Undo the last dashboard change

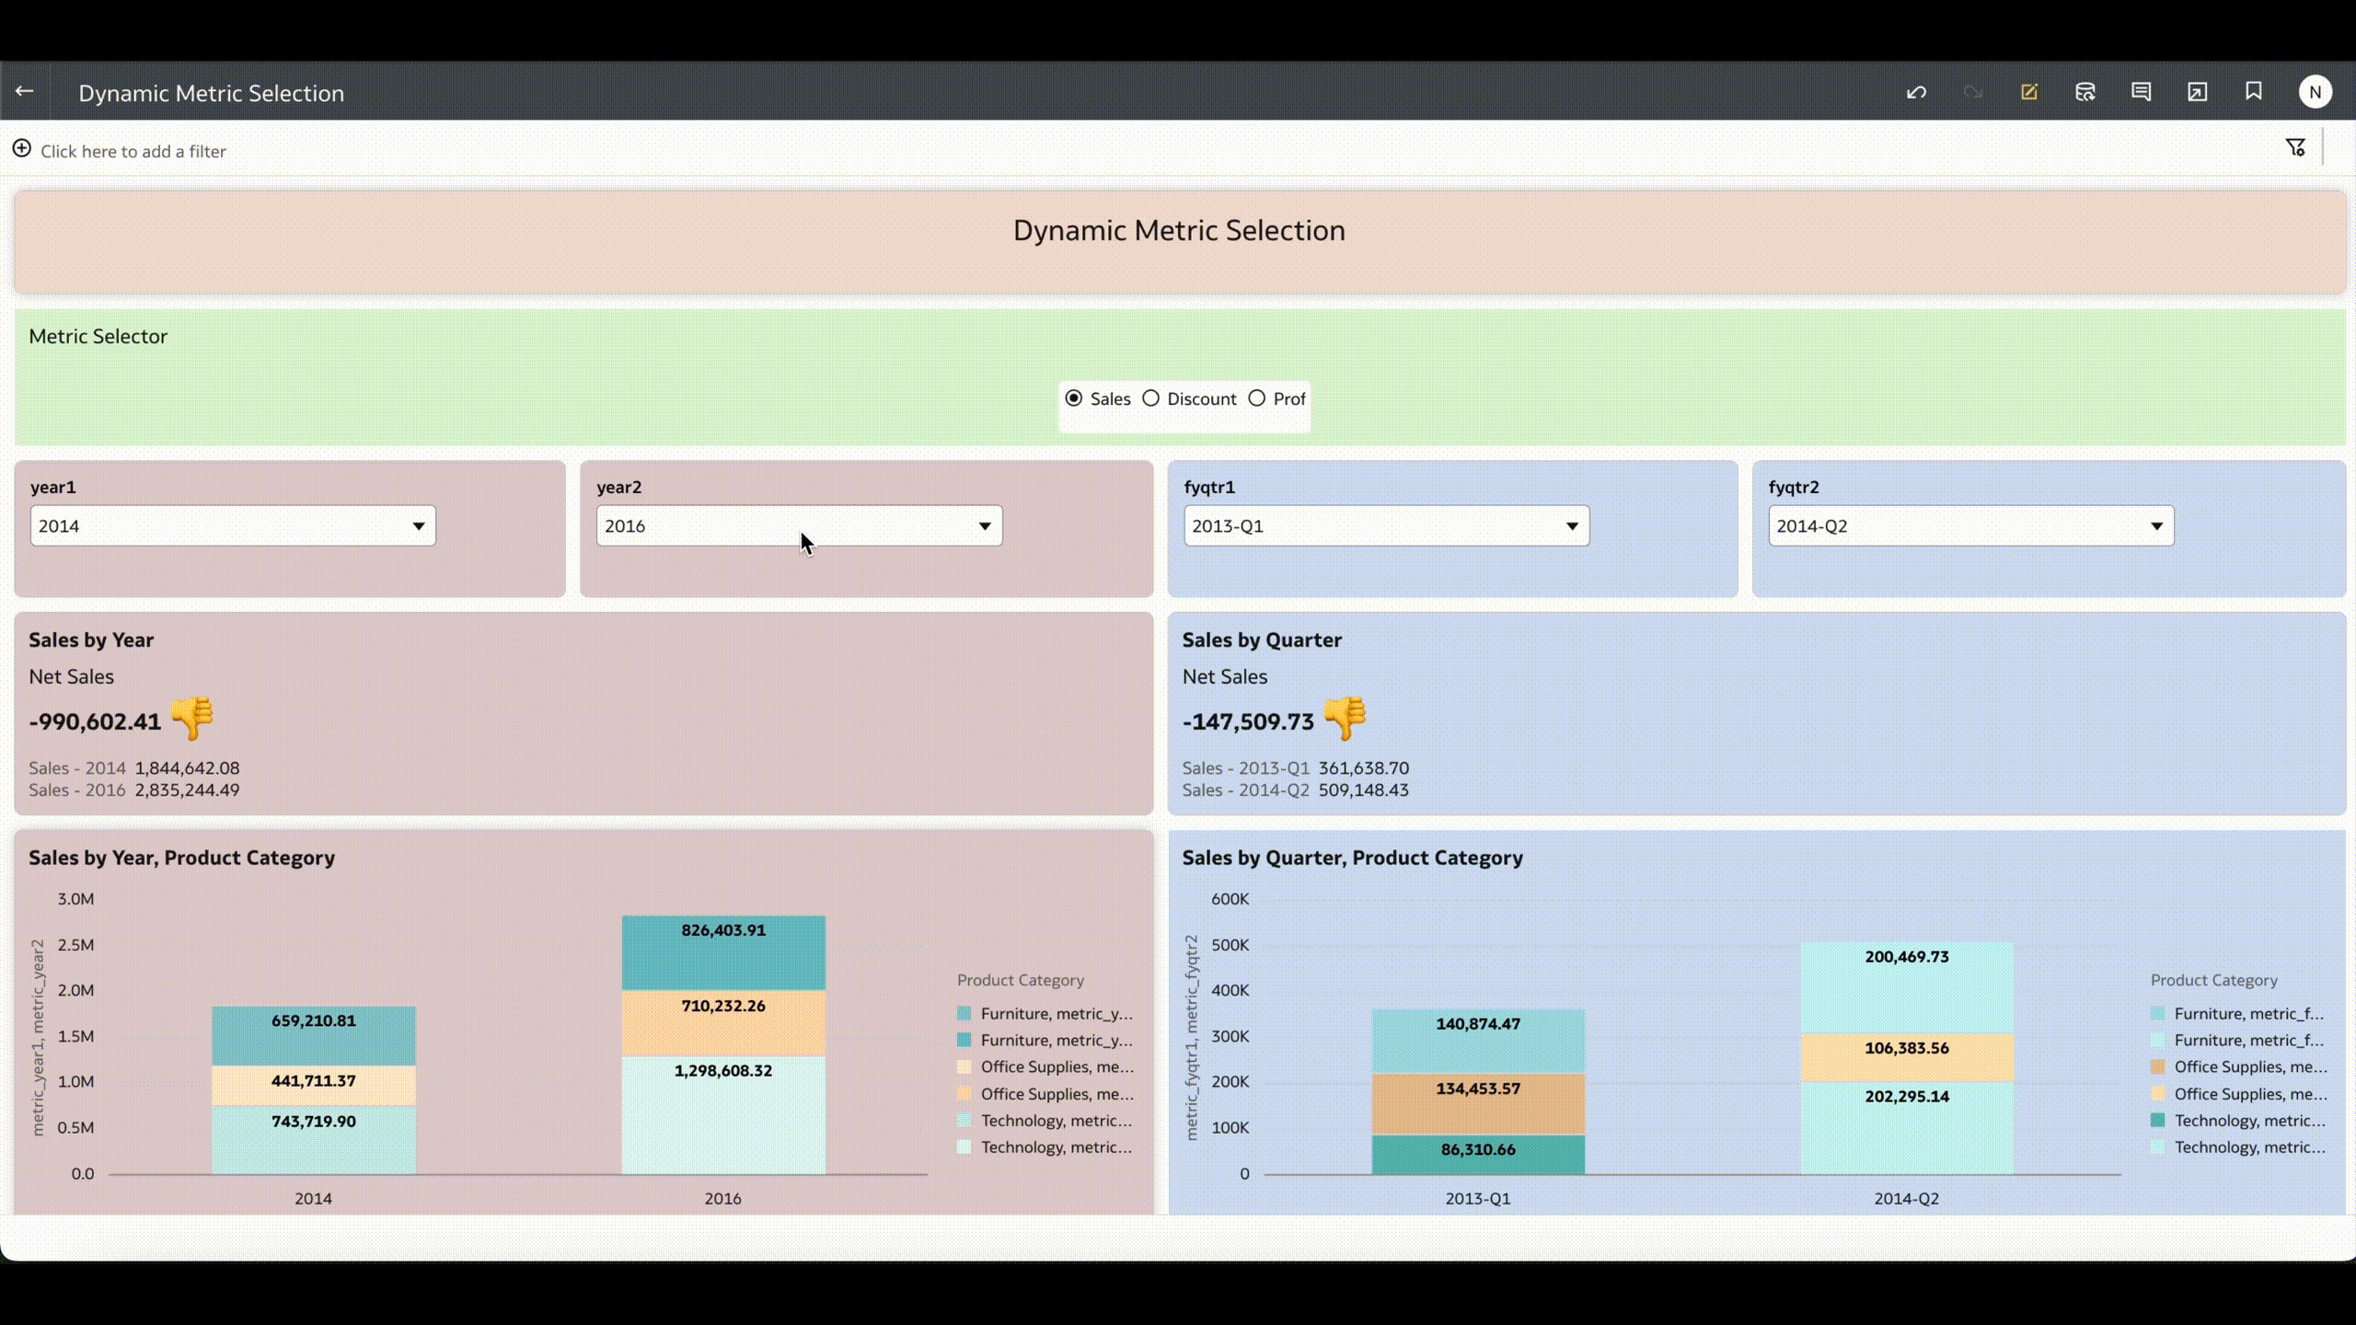pyautogui.click(x=1916, y=91)
